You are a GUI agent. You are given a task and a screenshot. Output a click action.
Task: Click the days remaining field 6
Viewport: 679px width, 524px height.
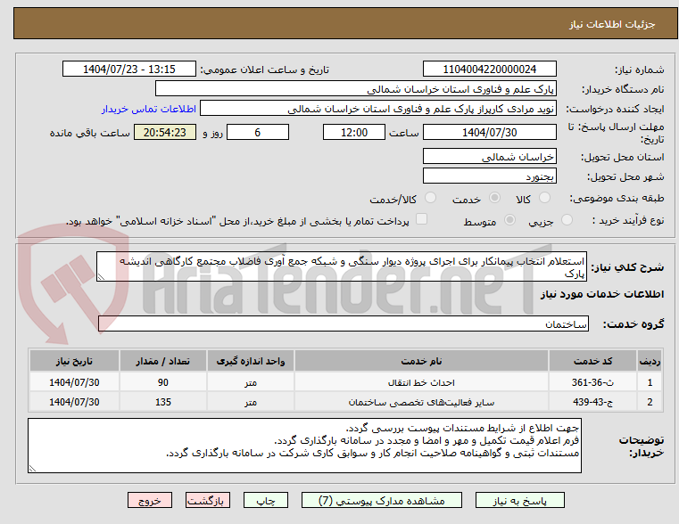258,132
